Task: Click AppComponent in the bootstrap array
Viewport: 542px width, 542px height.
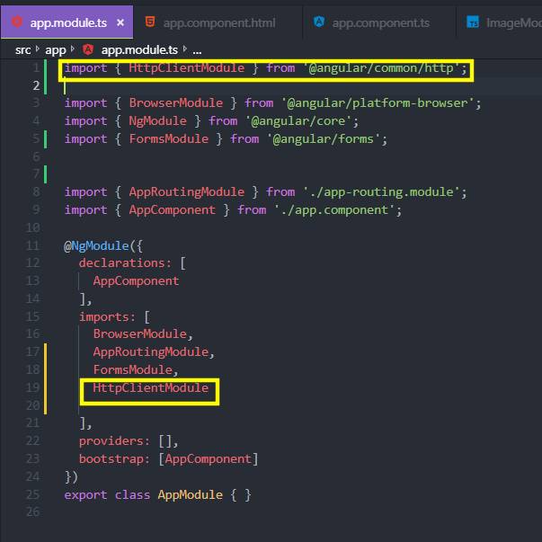Action: pyautogui.click(x=209, y=459)
